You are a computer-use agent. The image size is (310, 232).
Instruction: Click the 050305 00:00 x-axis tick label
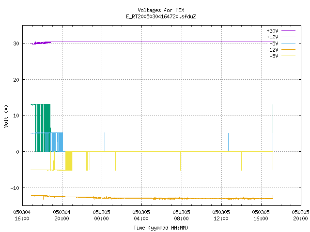coord(101,215)
